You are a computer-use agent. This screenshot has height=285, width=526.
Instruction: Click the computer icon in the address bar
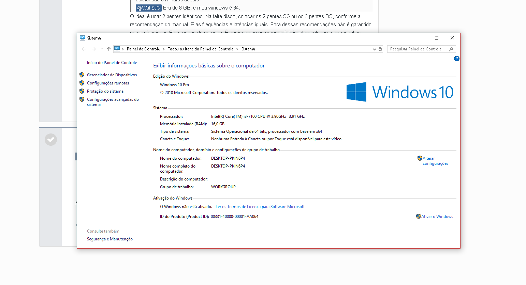pos(117,49)
